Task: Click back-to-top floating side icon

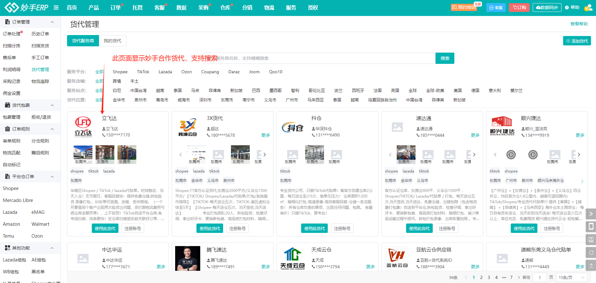Action: pyautogui.click(x=591, y=265)
